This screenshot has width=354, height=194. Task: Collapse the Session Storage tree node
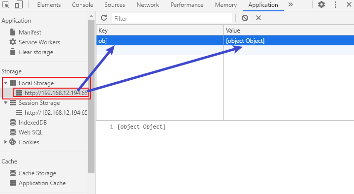(5, 103)
